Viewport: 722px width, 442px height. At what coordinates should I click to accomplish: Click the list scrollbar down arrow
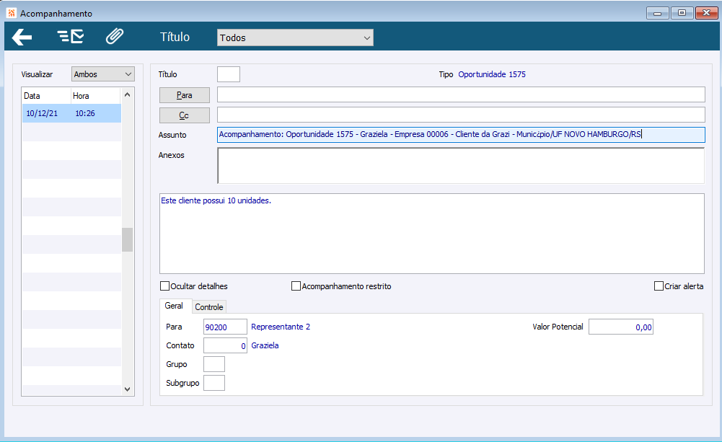128,389
